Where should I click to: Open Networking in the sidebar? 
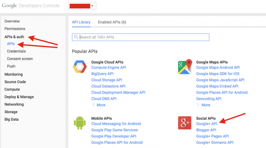14,104
